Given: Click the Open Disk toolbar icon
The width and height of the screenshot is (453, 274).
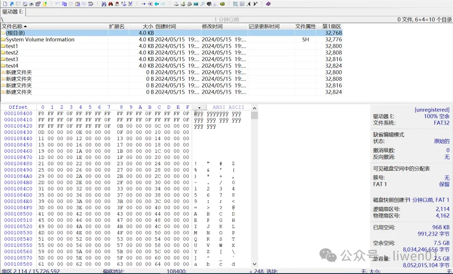Looking at the screenshot, I should 177,4.
